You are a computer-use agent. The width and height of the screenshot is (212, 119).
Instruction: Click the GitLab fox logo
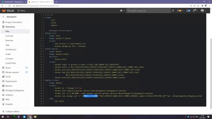(4, 11)
